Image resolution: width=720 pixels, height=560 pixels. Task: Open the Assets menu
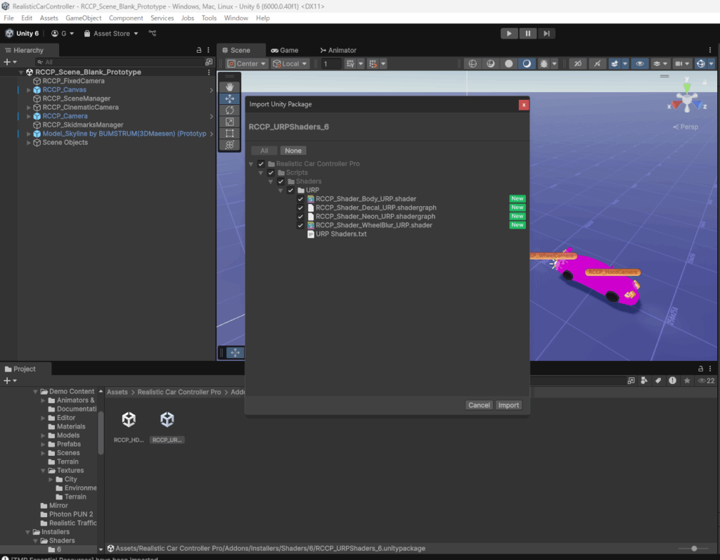pos(49,18)
